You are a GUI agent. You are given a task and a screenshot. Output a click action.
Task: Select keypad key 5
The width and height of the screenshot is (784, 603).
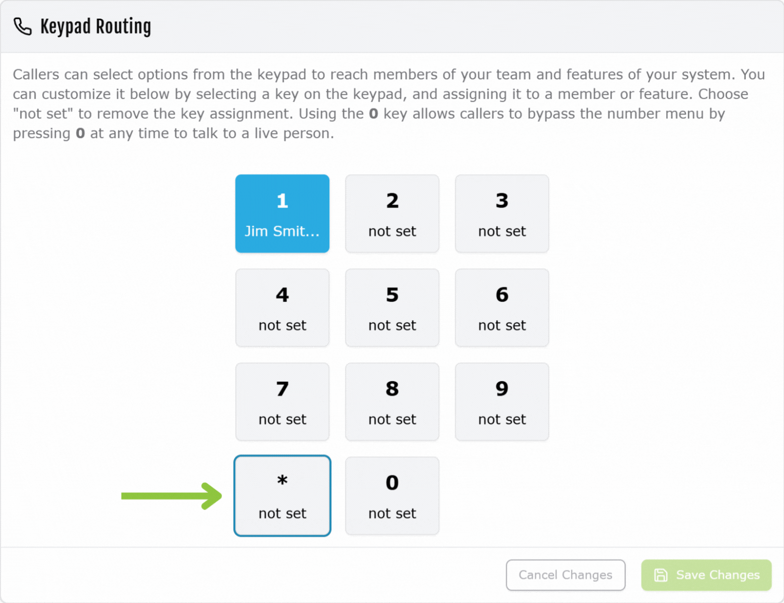392,308
